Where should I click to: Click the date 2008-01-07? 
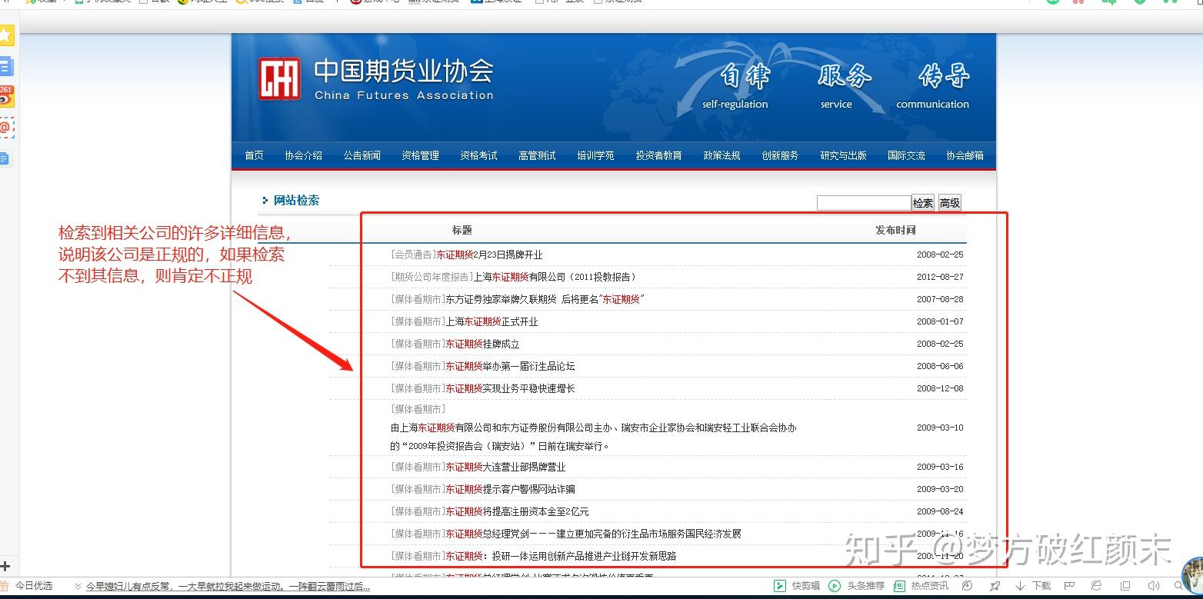940,321
